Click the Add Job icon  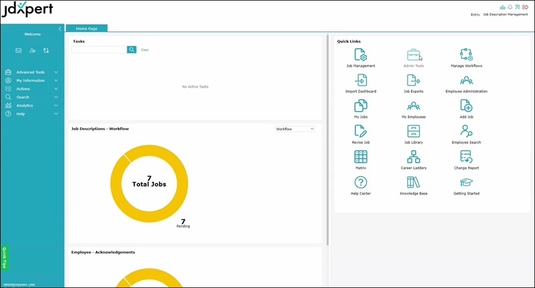466,106
